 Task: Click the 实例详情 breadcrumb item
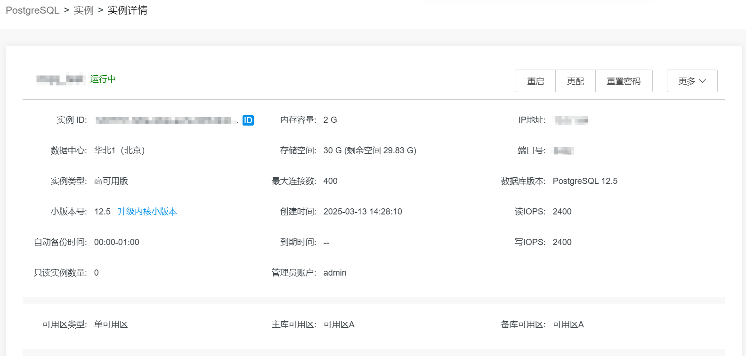coord(128,10)
